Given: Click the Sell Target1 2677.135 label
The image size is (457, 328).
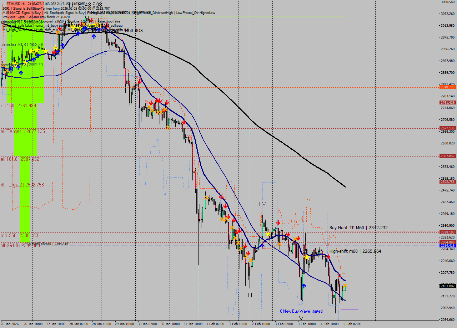Looking at the screenshot, I should click(x=23, y=132).
